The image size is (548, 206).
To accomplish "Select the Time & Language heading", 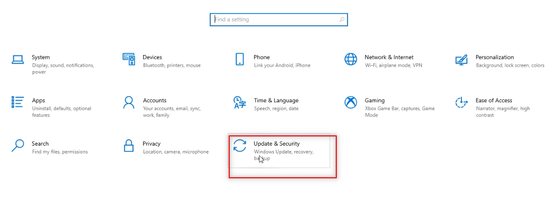I will click(276, 100).
